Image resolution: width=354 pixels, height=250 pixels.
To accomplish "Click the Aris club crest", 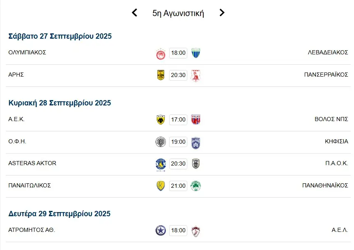I will (x=161, y=75).
